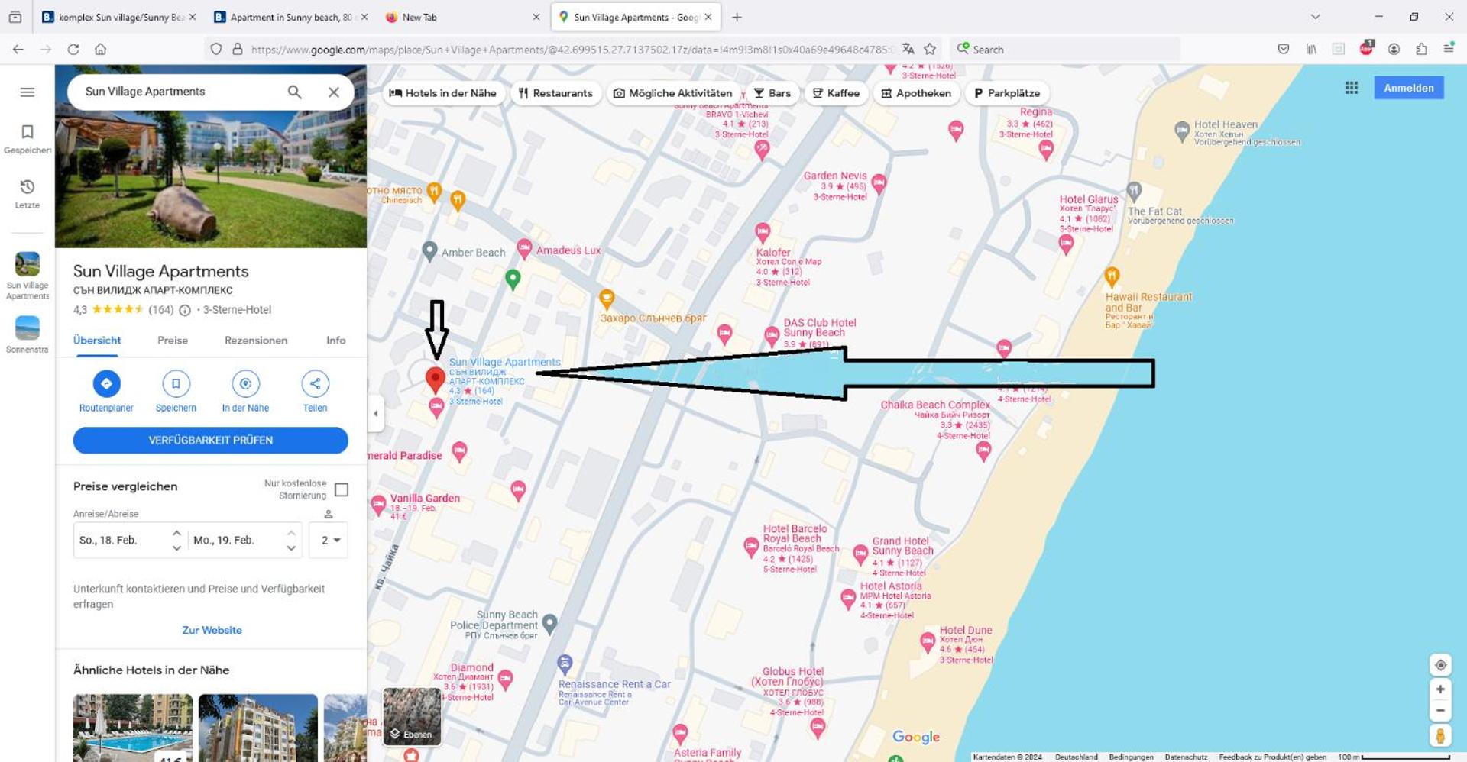Image resolution: width=1467 pixels, height=762 pixels.
Task: Filter map by Restaurants chip
Action: pos(555,93)
